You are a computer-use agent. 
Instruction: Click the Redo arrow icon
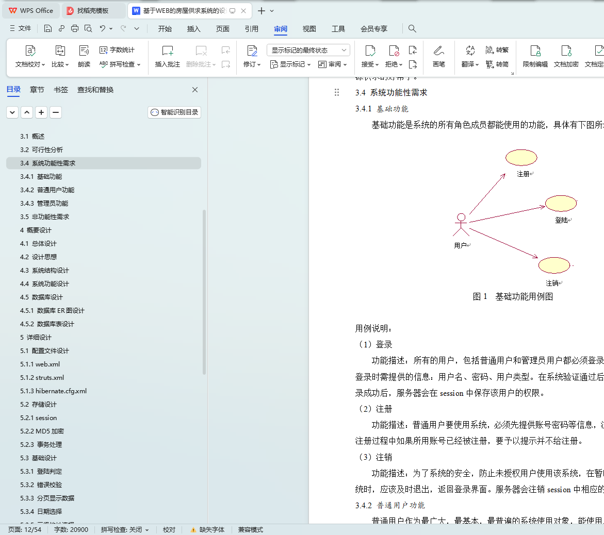(x=123, y=28)
